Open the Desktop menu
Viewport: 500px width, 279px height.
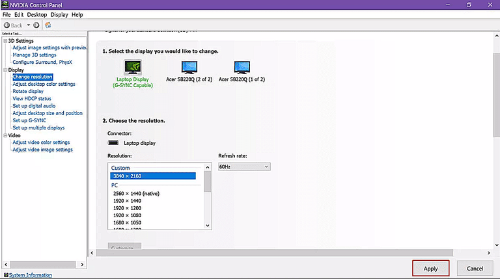tap(37, 15)
